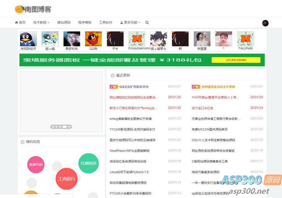Open 支付宝口令红包 article
This screenshot has height=198, width=282.
tap(202, 108)
